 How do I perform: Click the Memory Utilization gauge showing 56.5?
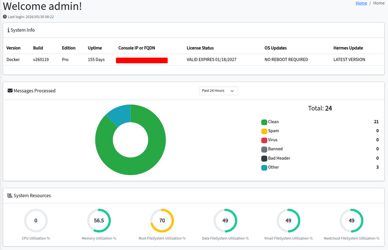(99, 221)
